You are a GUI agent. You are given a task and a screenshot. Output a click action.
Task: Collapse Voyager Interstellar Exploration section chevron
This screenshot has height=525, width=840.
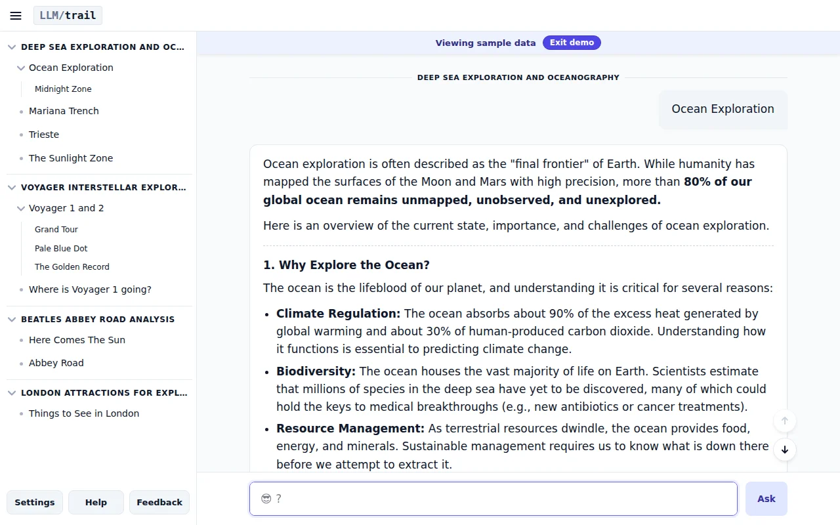pyautogui.click(x=12, y=188)
